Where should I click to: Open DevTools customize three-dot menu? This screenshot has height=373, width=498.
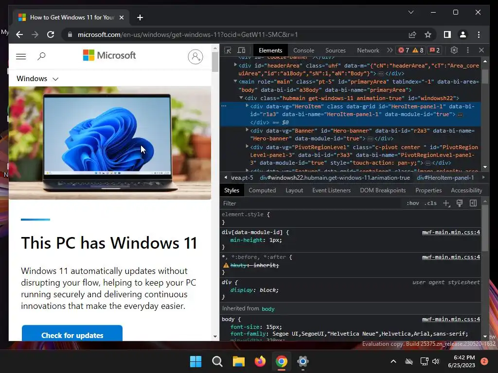[468, 50]
